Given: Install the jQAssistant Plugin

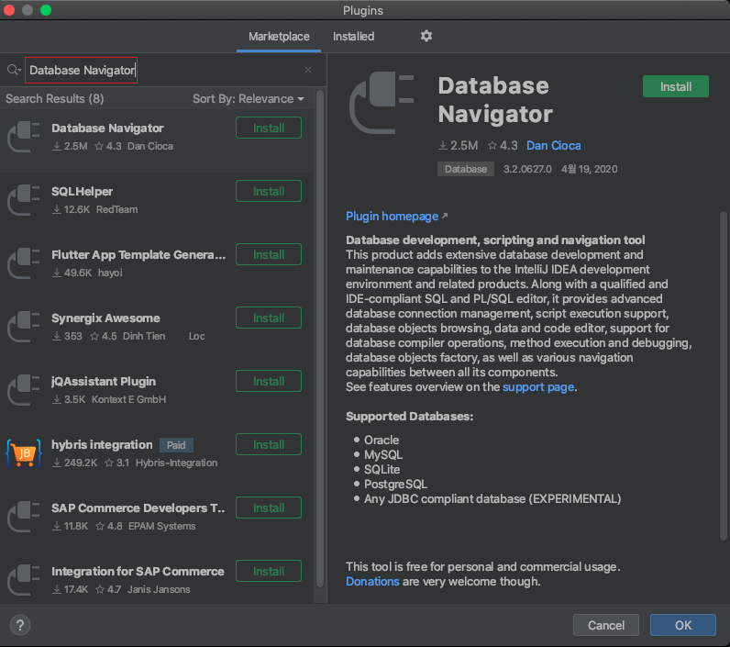Looking at the screenshot, I should 269,381.
